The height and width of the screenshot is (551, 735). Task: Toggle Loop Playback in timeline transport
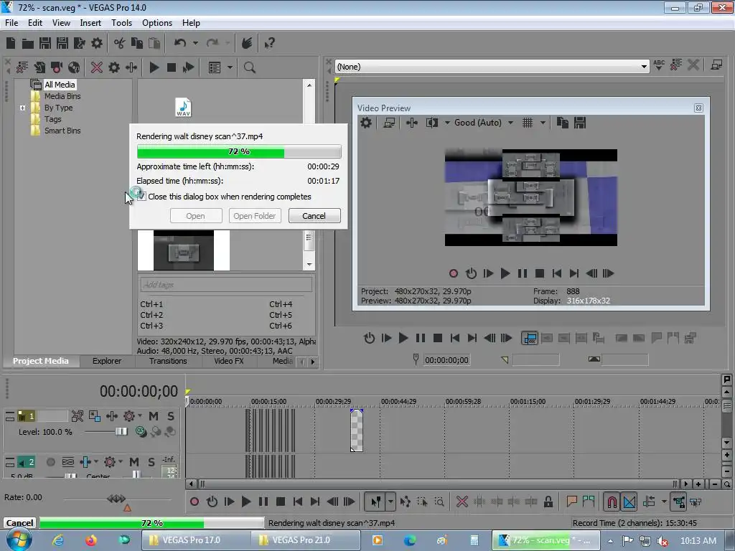(x=212, y=501)
